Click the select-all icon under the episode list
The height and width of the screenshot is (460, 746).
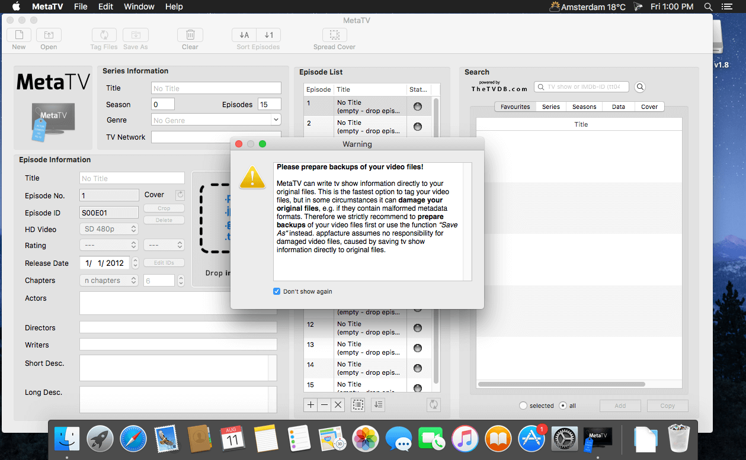pyautogui.click(x=358, y=405)
